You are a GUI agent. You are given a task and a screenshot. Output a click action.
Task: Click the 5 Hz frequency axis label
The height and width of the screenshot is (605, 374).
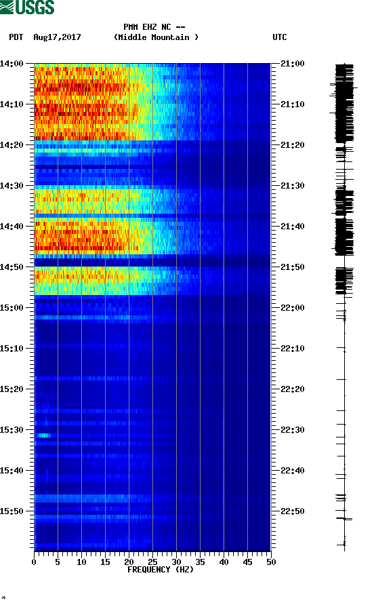tap(58, 562)
